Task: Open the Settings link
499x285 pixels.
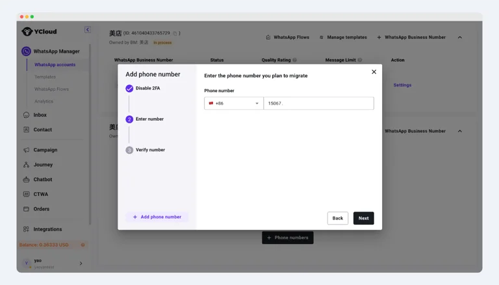Action: [x=402, y=85]
